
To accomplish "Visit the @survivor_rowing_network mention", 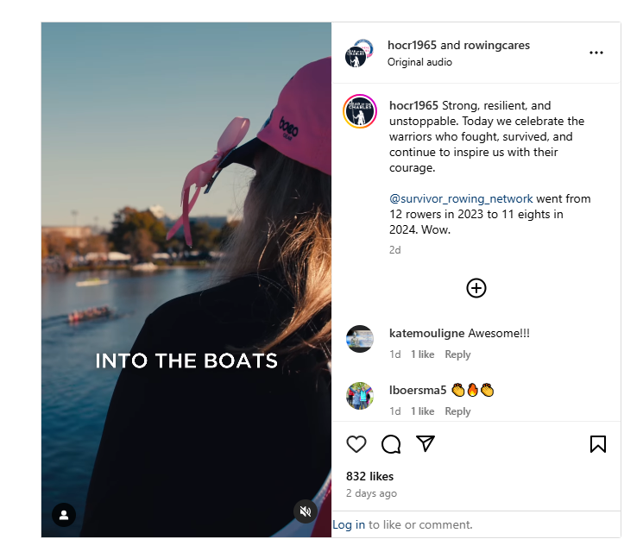I will point(461,198).
